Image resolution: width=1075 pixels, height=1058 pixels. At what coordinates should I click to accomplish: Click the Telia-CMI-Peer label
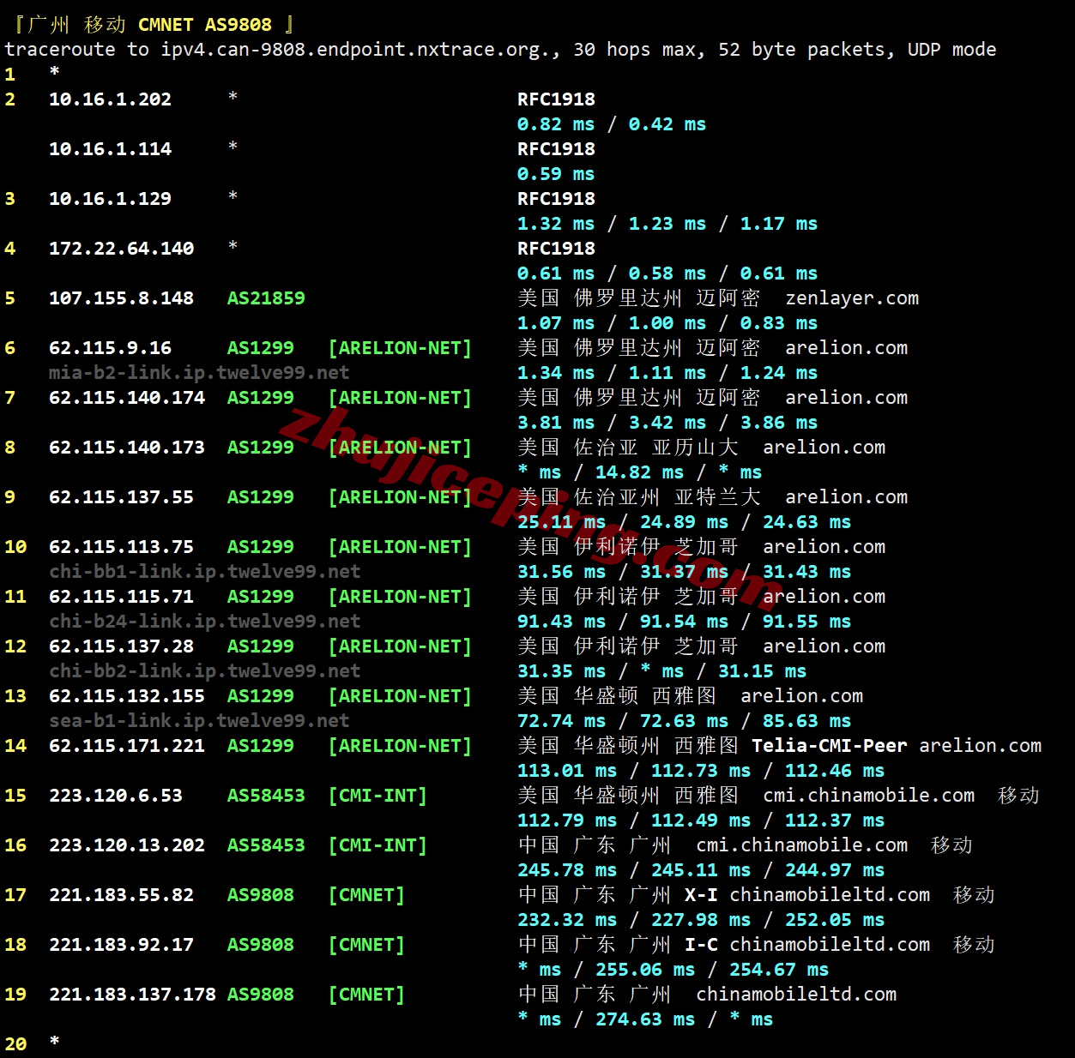click(x=830, y=746)
